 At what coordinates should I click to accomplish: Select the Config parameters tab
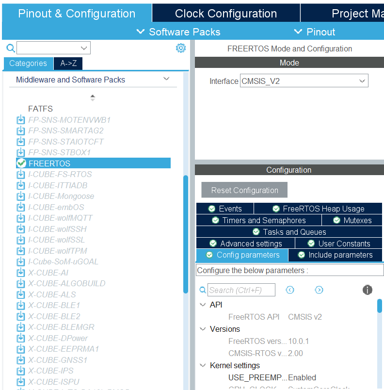click(x=242, y=255)
